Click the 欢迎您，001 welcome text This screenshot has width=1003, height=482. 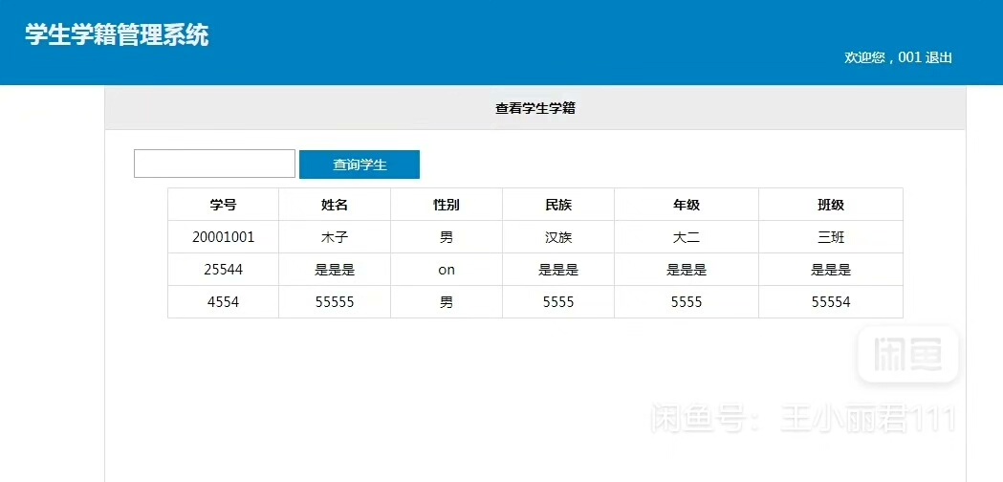883,57
